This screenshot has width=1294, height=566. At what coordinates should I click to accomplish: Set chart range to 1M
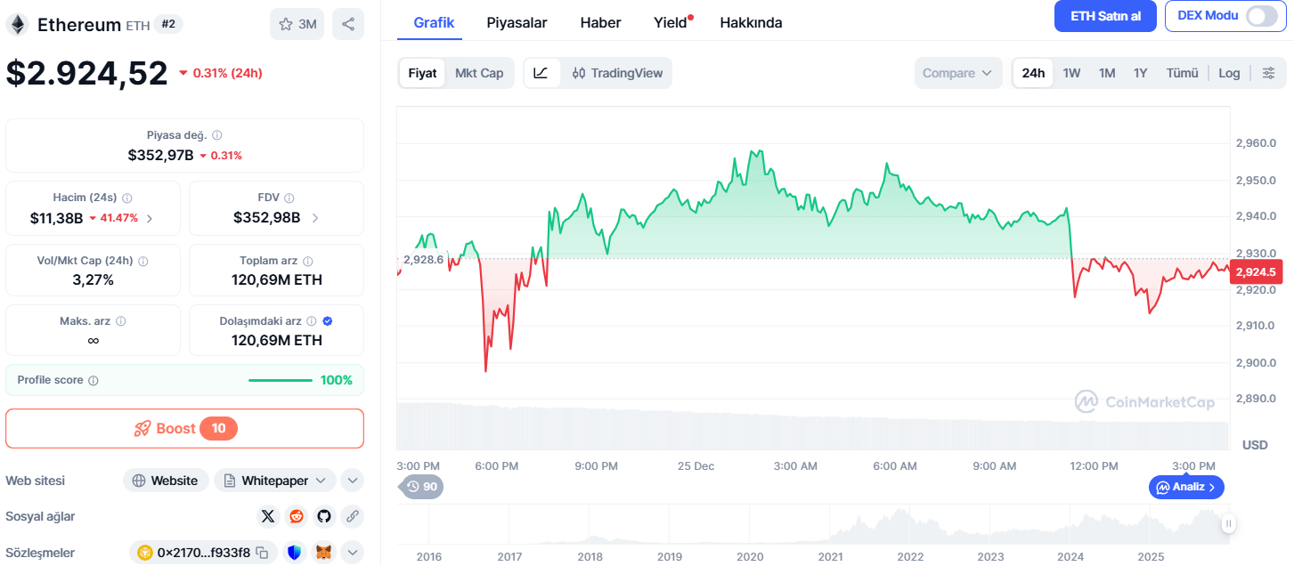pyautogui.click(x=1107, y=73)
